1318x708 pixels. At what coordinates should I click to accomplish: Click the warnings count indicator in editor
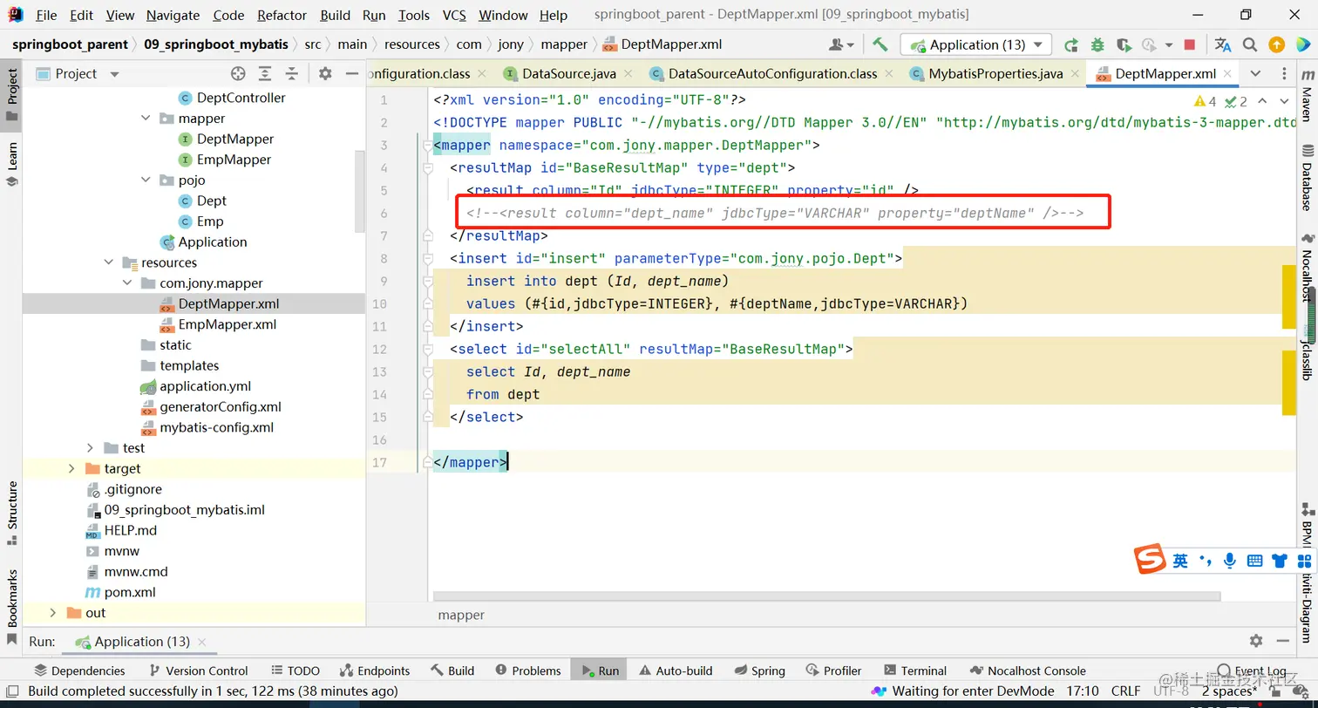point(1206,101)
